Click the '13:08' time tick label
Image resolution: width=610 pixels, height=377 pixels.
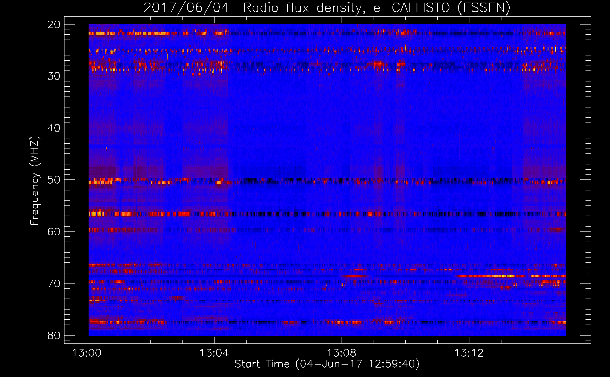pos(342,353)
